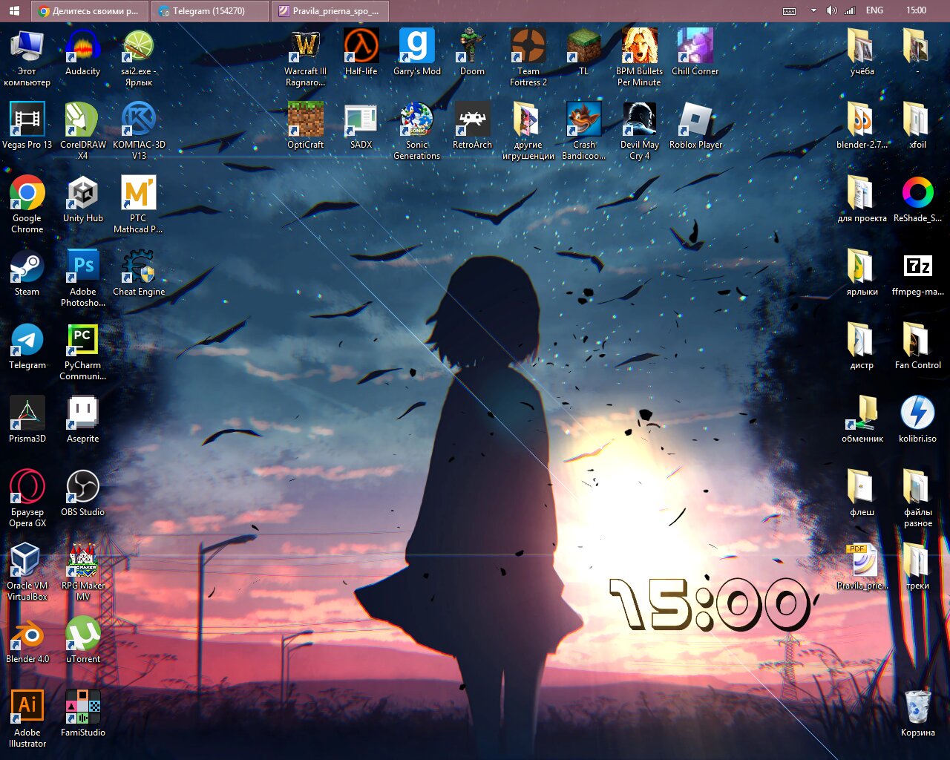Select the ReShade_S installer icon
The image size is (950, 760).
tap(917, 200)
